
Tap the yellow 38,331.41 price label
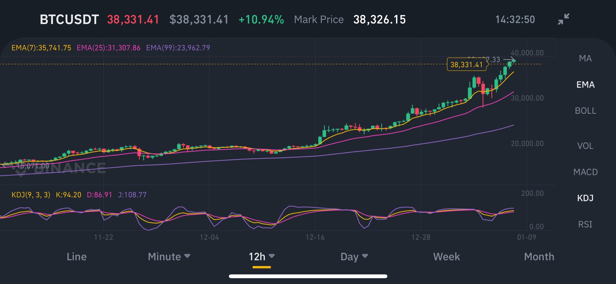click(467, 64)
